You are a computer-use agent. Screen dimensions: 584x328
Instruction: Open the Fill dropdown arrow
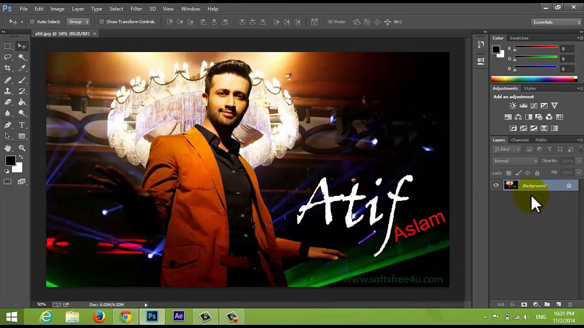579,173
